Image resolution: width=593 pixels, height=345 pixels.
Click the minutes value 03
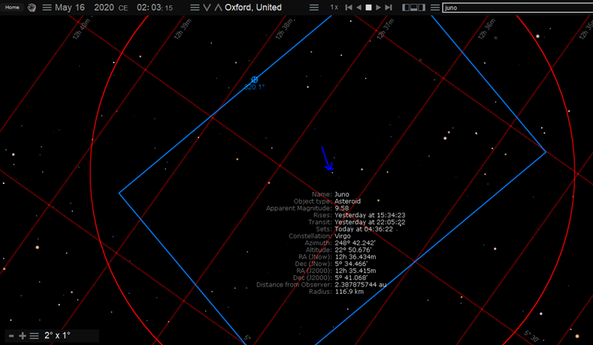158,8
